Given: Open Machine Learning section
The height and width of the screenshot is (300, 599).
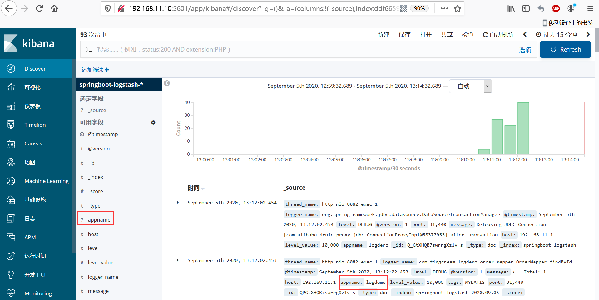Looking at the screenshot, I should tap(46, 181).
